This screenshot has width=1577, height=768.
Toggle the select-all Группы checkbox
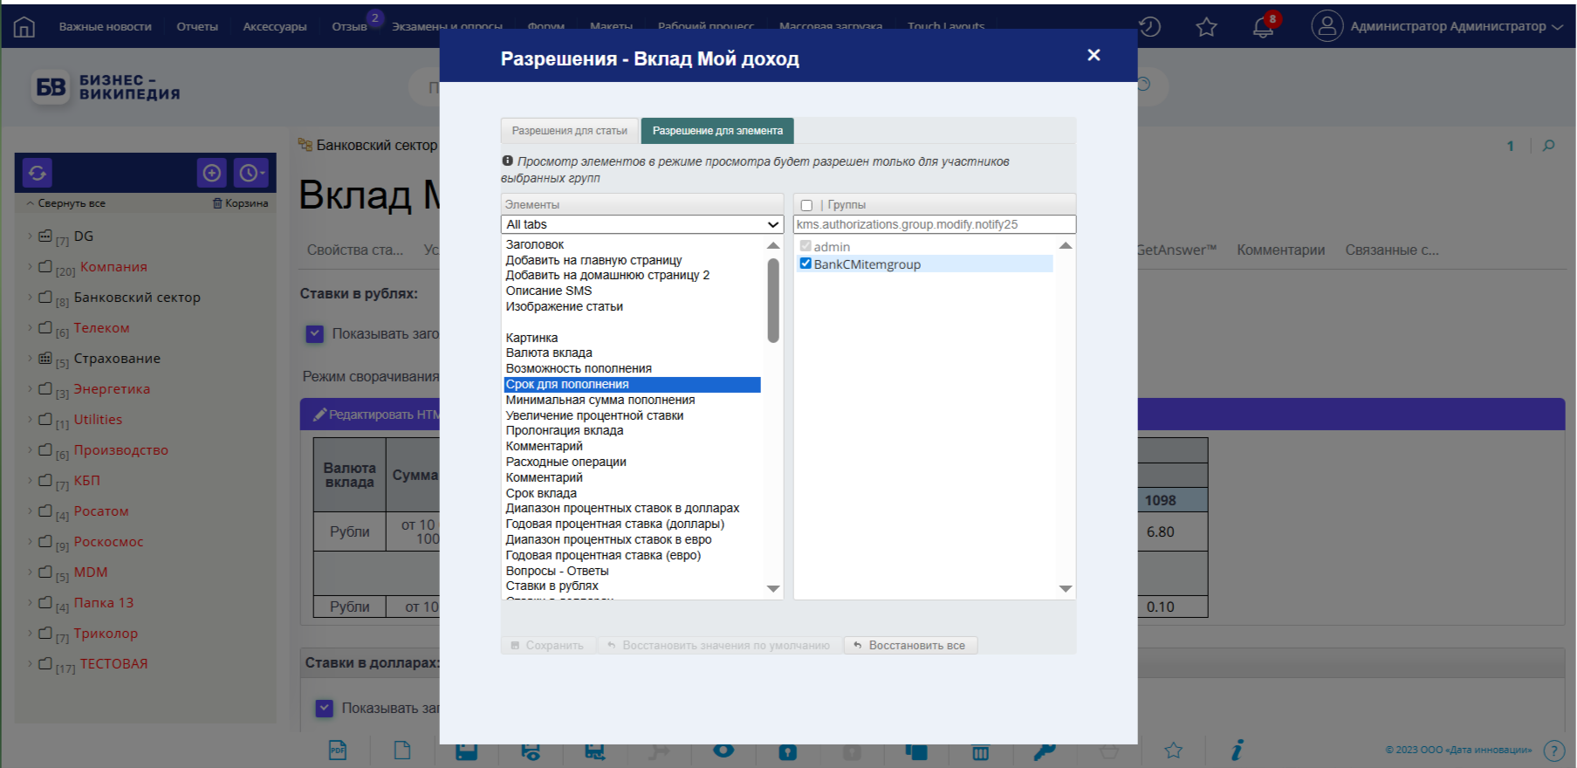[x=806, y=205]
